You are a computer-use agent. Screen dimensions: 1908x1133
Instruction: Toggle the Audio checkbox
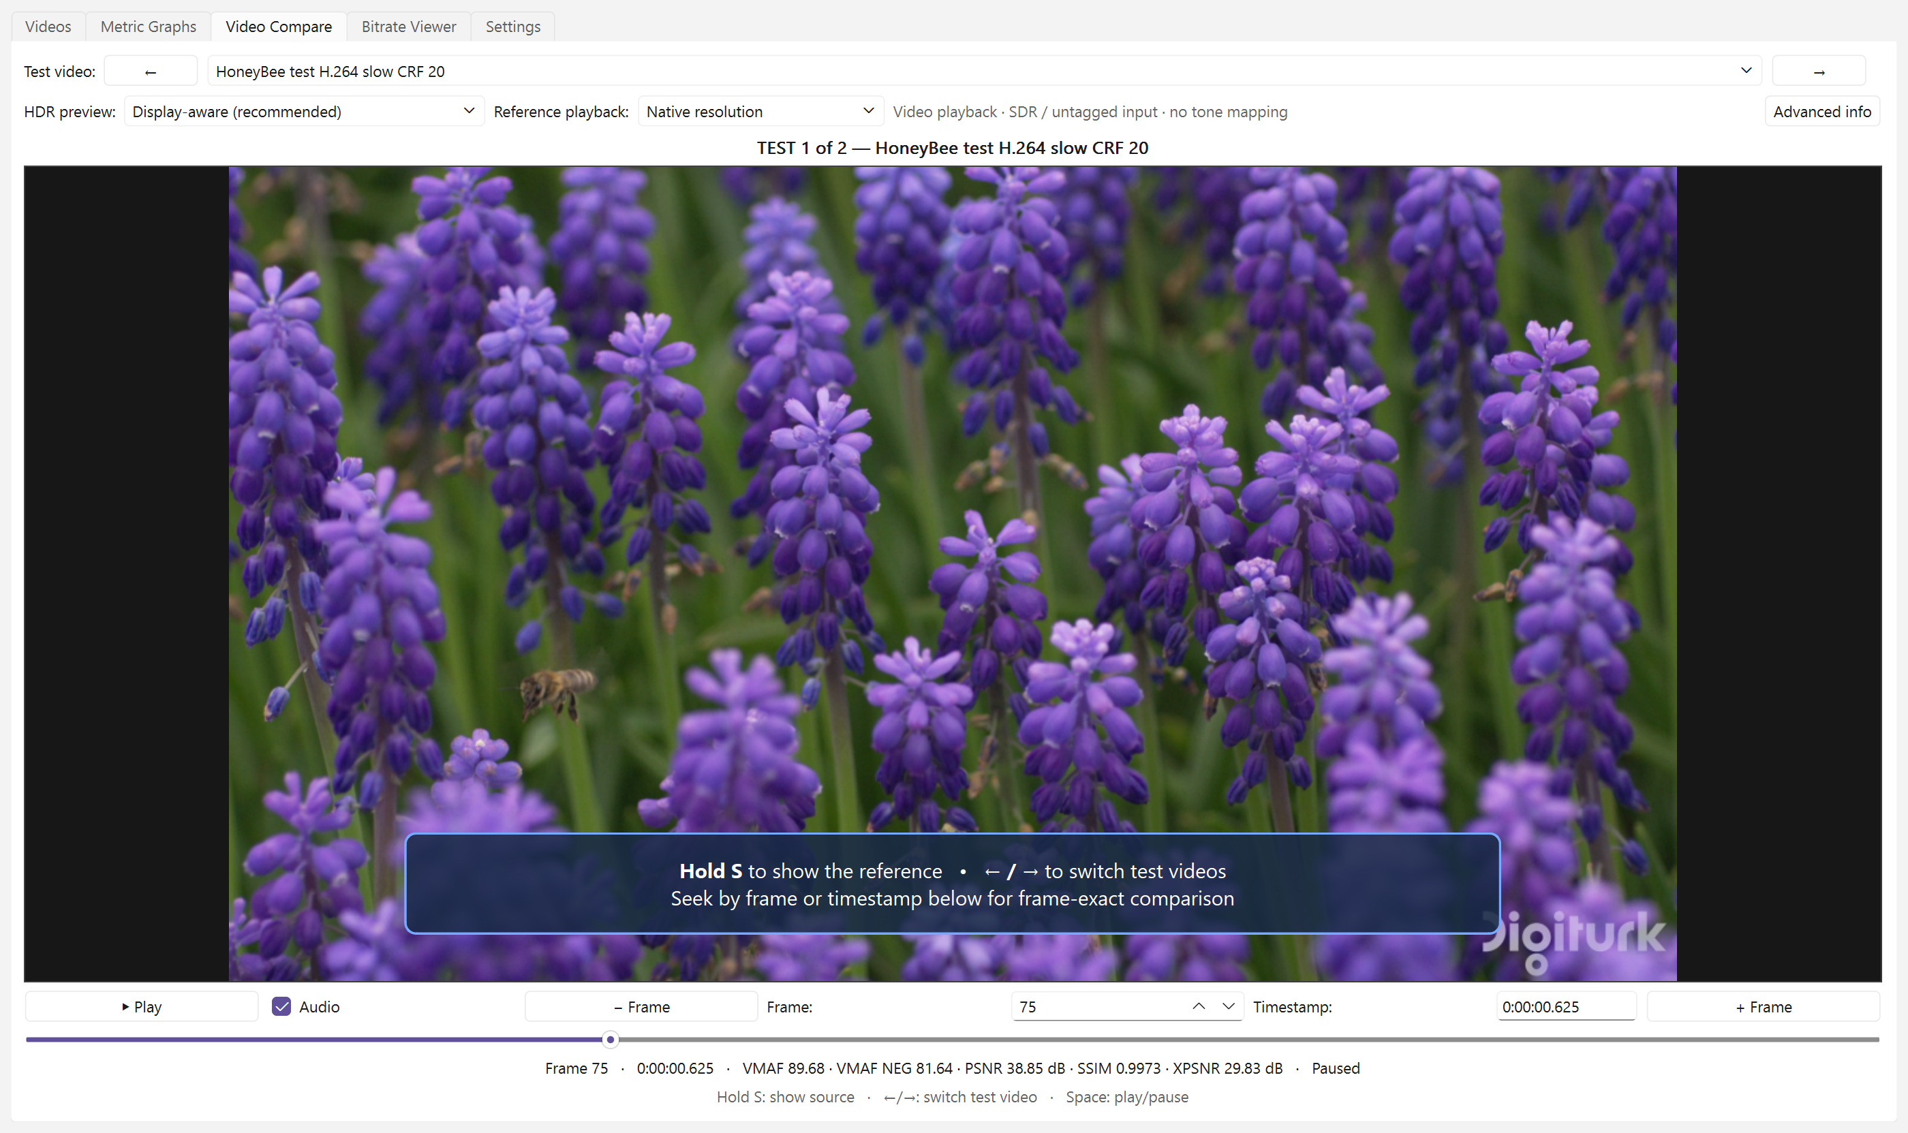point(281,1006)
